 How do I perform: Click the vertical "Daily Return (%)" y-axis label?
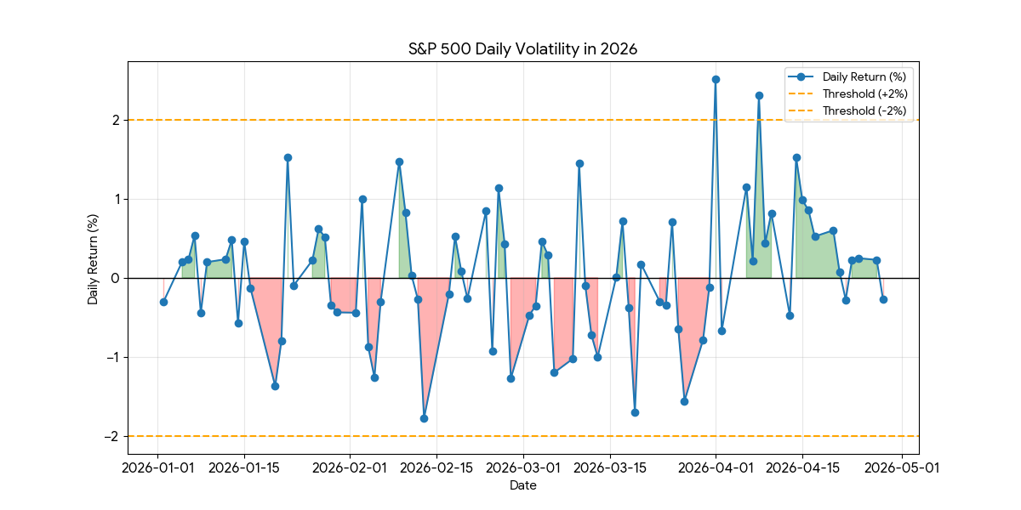(x=93, y=258)
